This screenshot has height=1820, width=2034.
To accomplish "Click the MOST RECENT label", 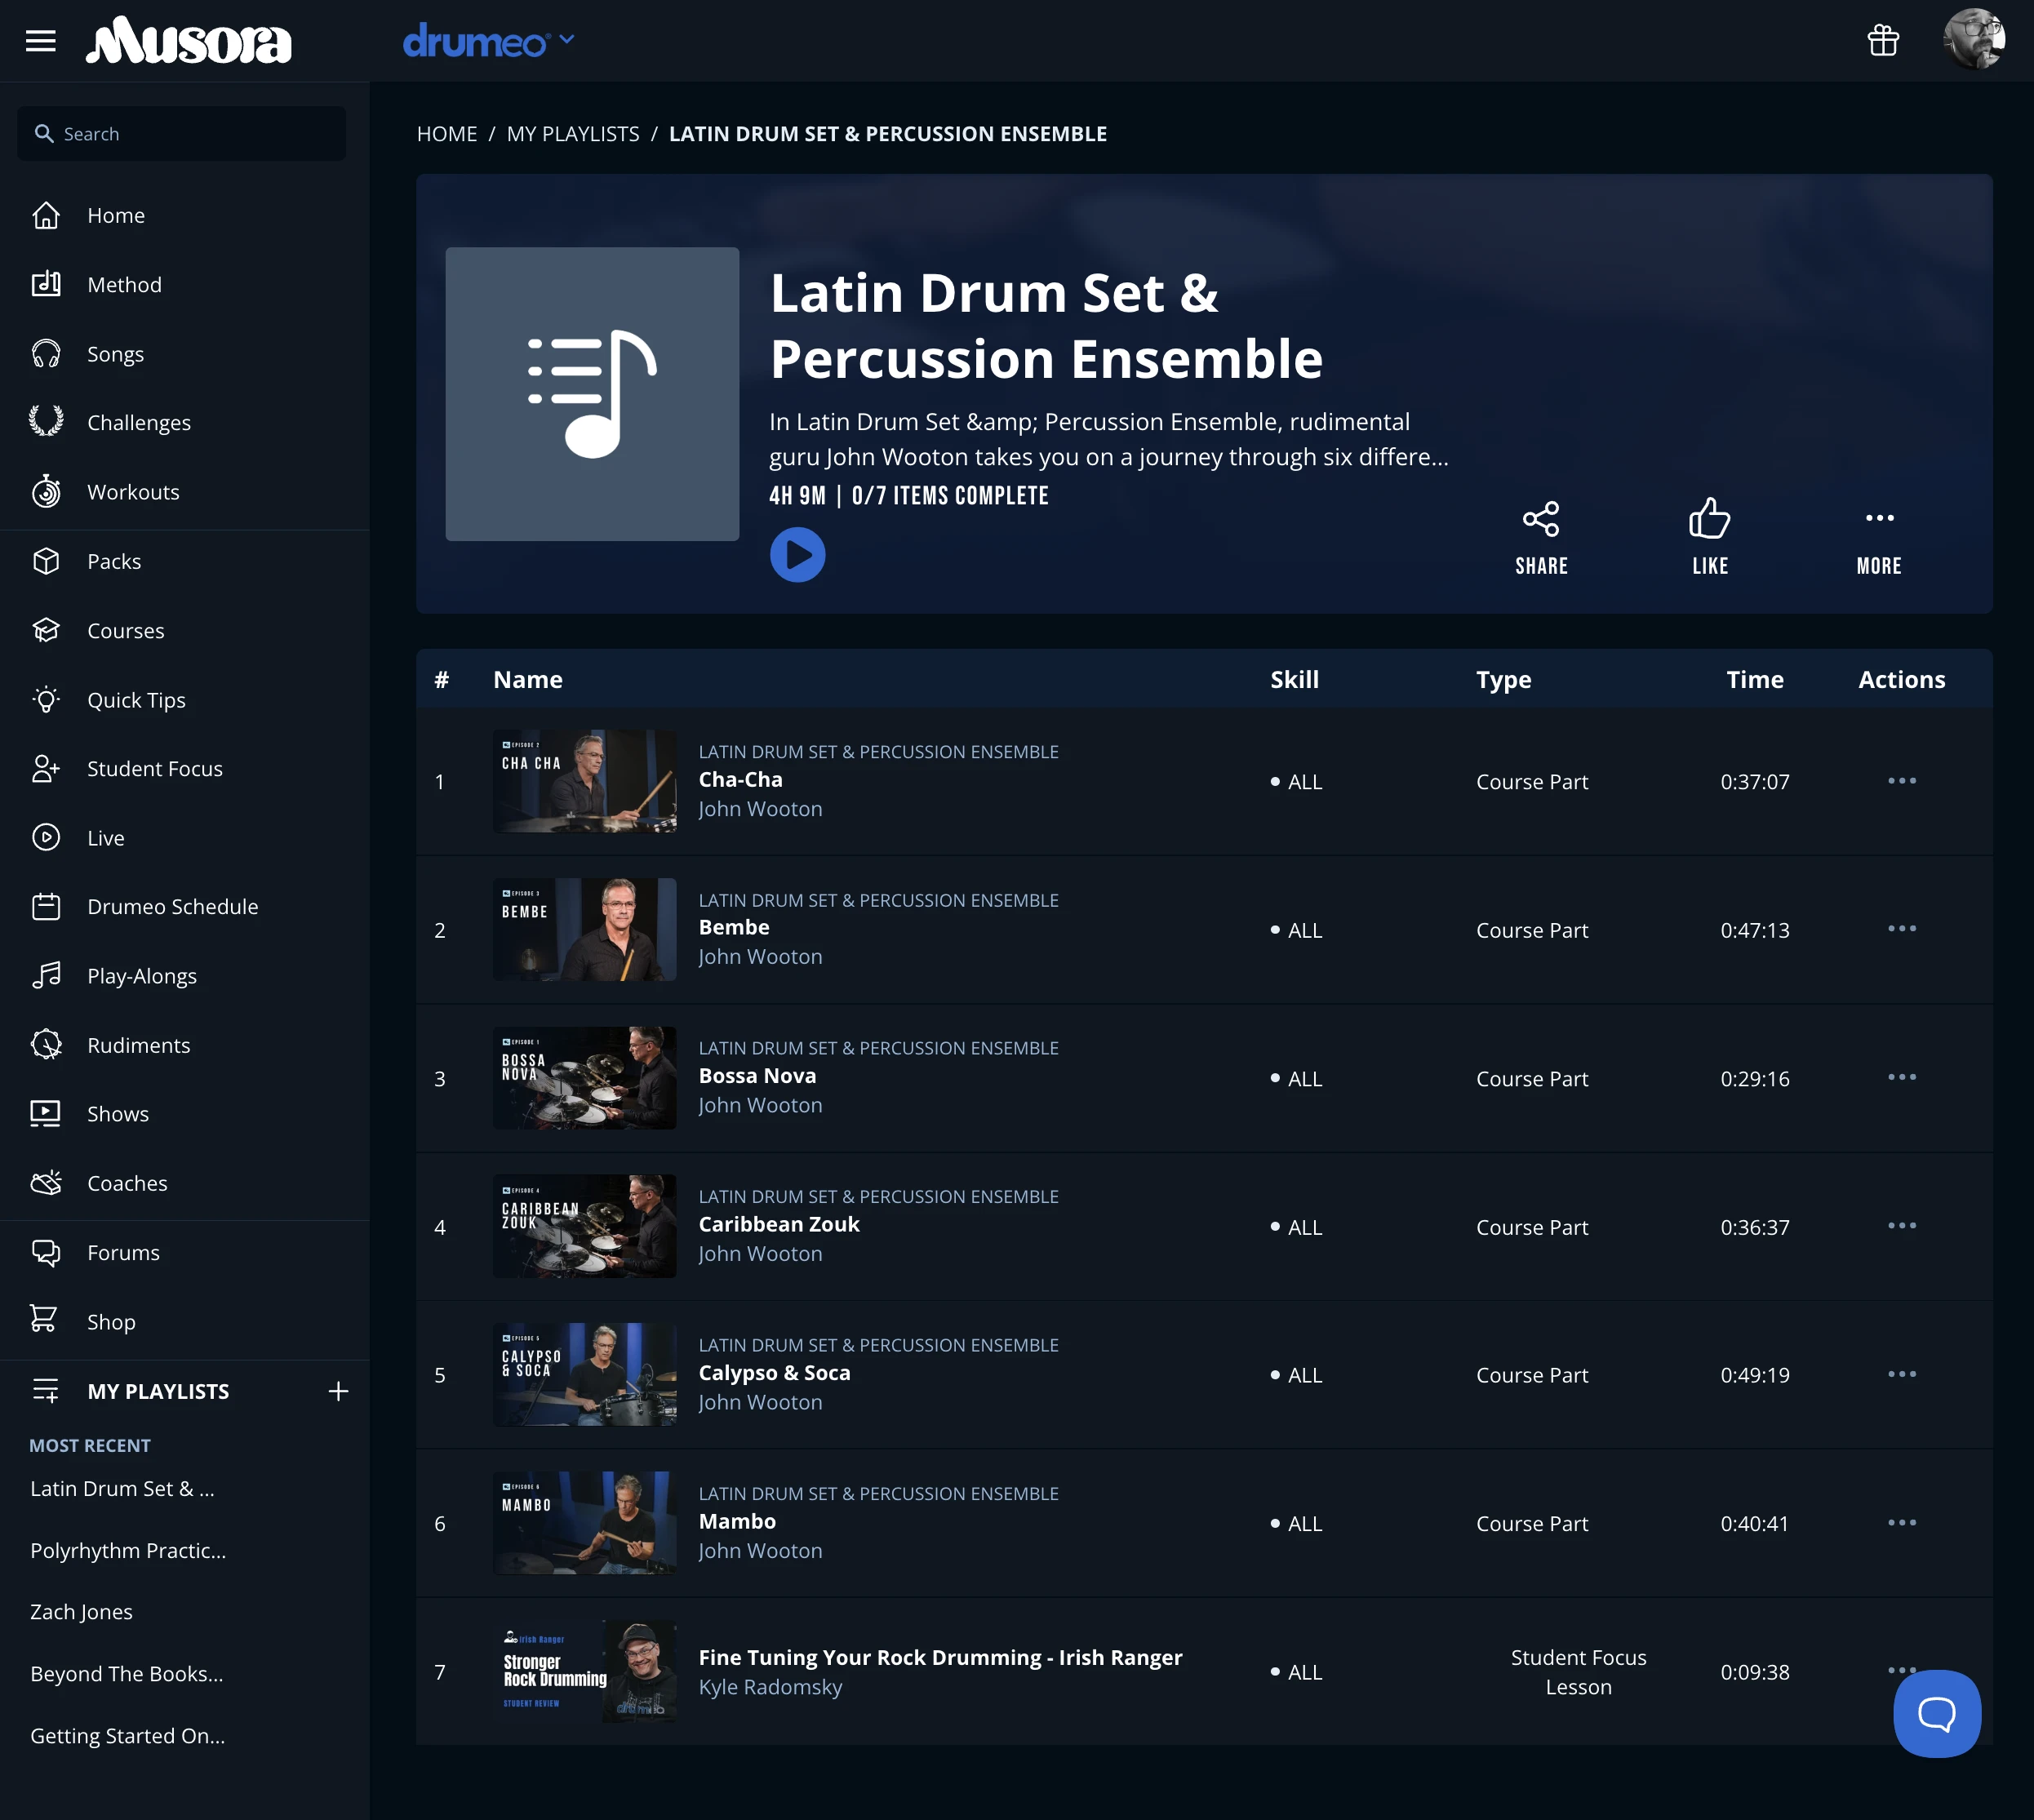I will 90,1445.
